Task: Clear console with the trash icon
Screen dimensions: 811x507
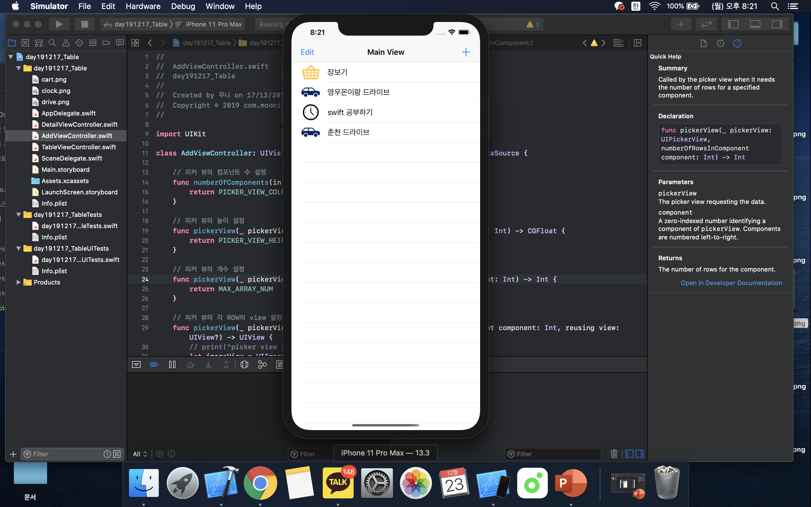Action: point(614,454)
